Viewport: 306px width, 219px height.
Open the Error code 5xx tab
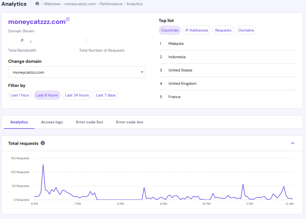(89, 122)
